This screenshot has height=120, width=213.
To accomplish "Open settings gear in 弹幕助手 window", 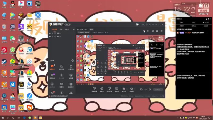I will [x=208, y=19].
